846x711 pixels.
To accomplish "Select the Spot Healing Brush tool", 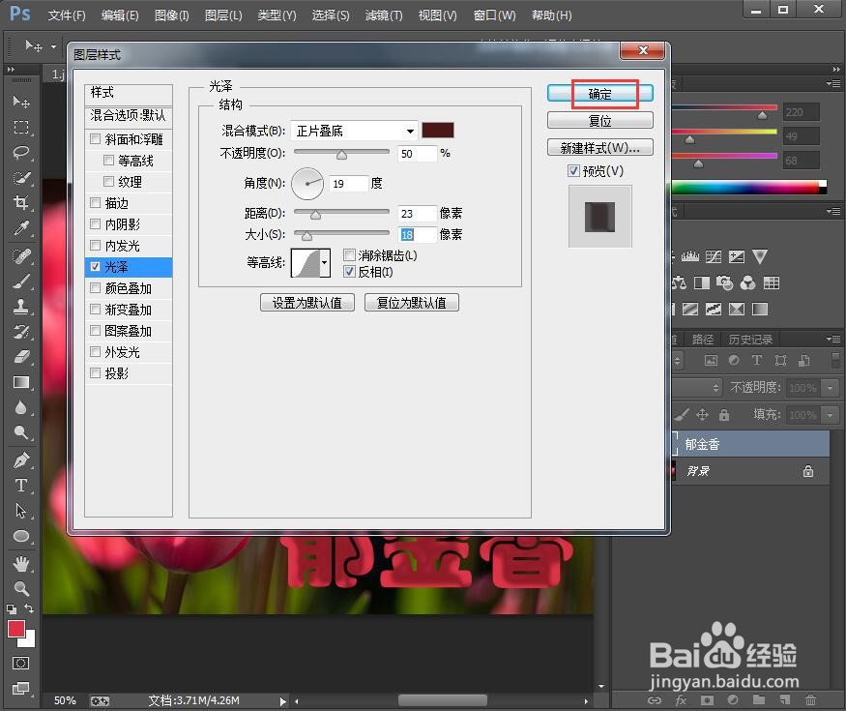I will pos(21,256).
